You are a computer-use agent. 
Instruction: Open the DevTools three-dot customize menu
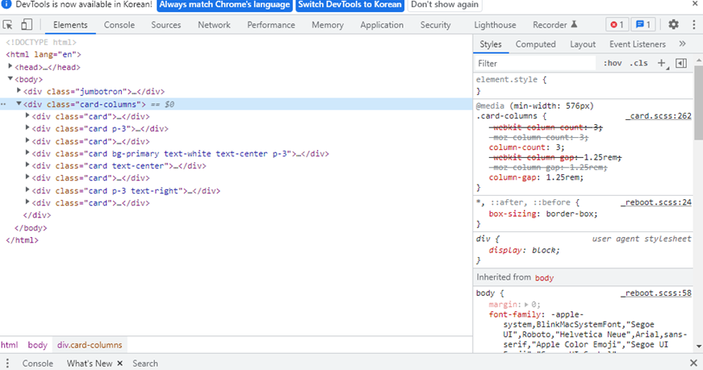(693, 25)
